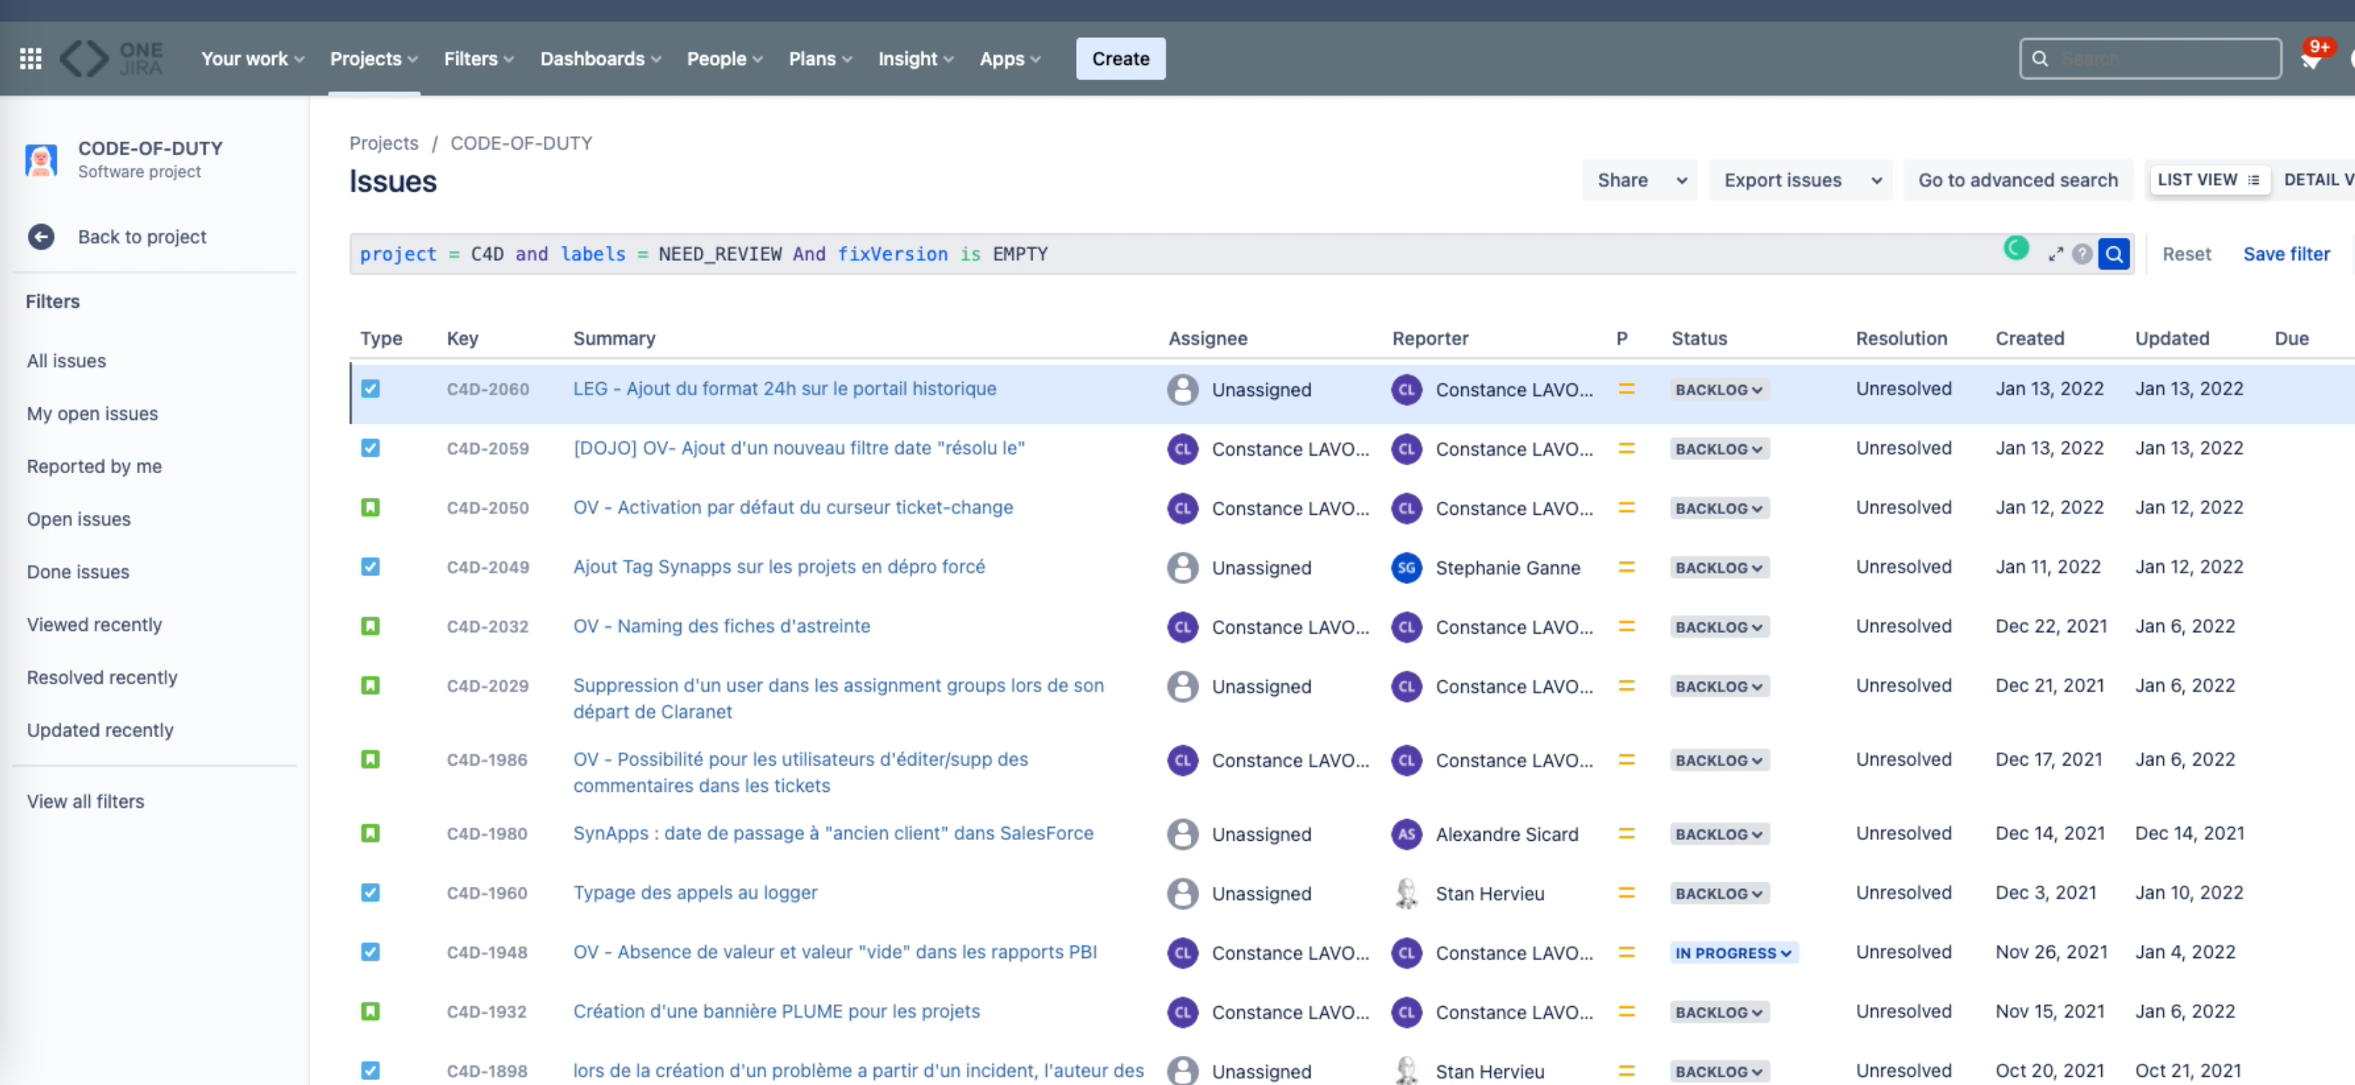The image size is (2355, 1085).
Task: Expand the JQL query editor
Action: 2055,254
